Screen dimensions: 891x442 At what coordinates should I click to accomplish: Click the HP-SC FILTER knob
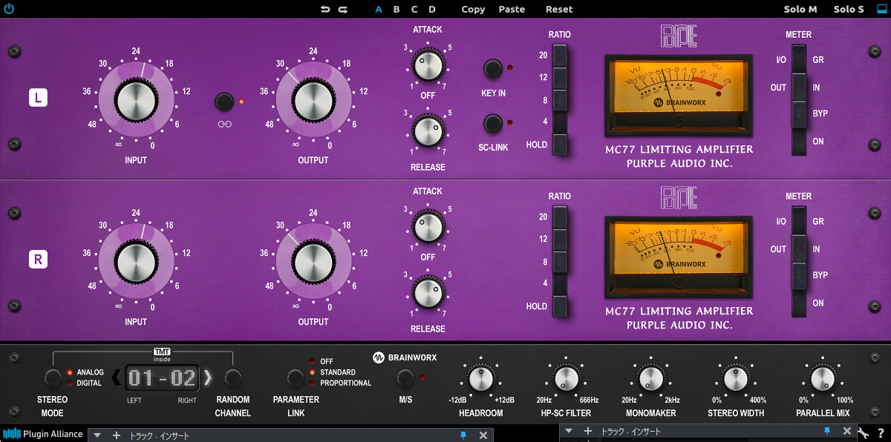[x=566, y=379]
